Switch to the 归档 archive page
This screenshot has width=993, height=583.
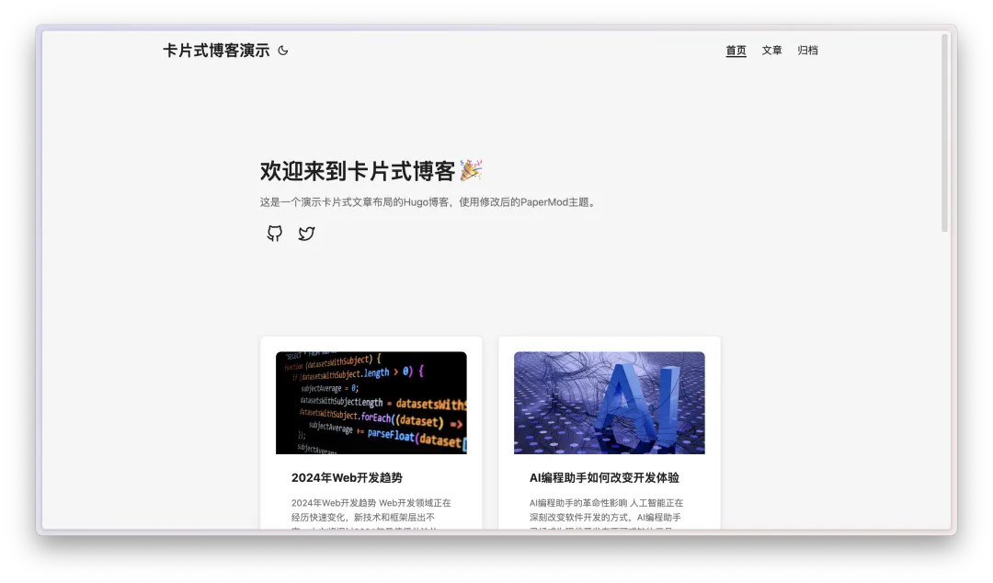pyautogui.click(x=807, y=51)
